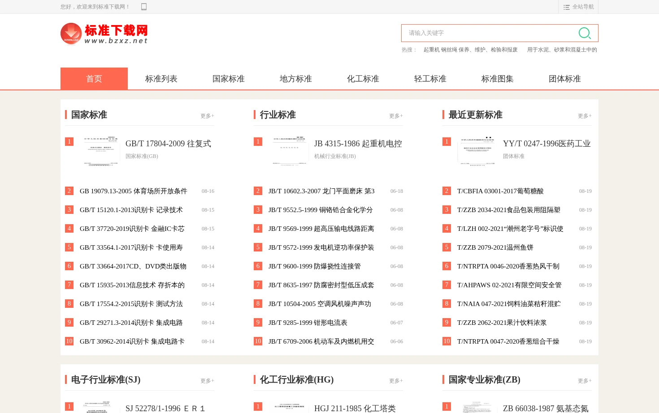
Task: Go to the 国家标准 navigation tab
Action: click(x=229, y=79)
